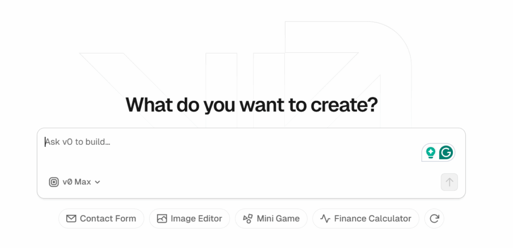The image size is (513, 248).
Task: Click the pulse icon on Finance Calculator
Action: coord(326,218)
